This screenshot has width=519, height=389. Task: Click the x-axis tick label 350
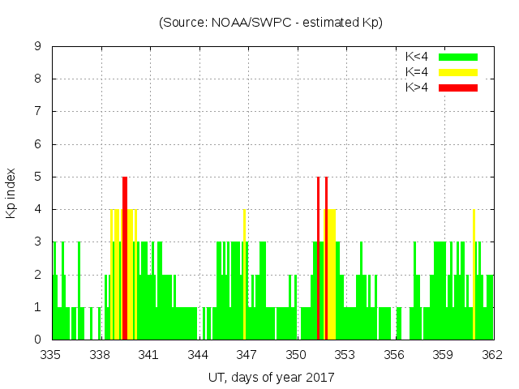click(x=296, y=354)
